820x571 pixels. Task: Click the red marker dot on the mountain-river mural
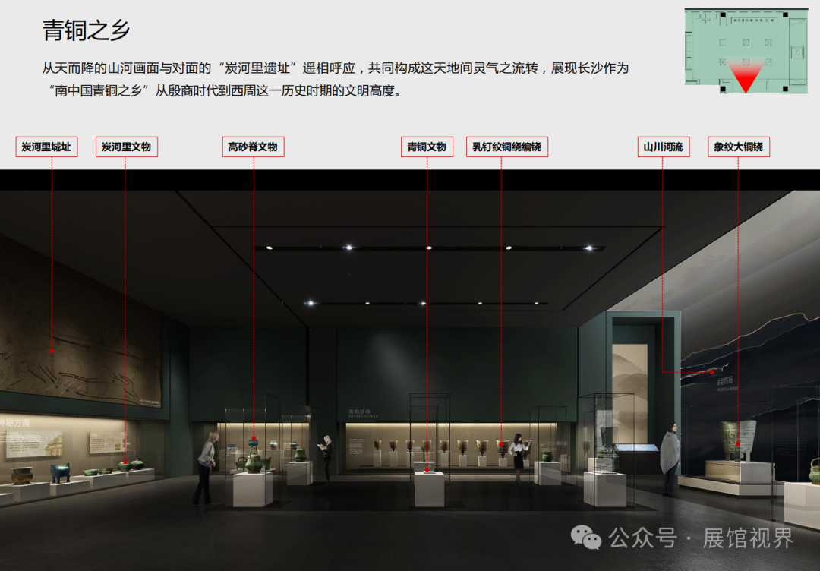pyautogui.click(x=711, y=372)
